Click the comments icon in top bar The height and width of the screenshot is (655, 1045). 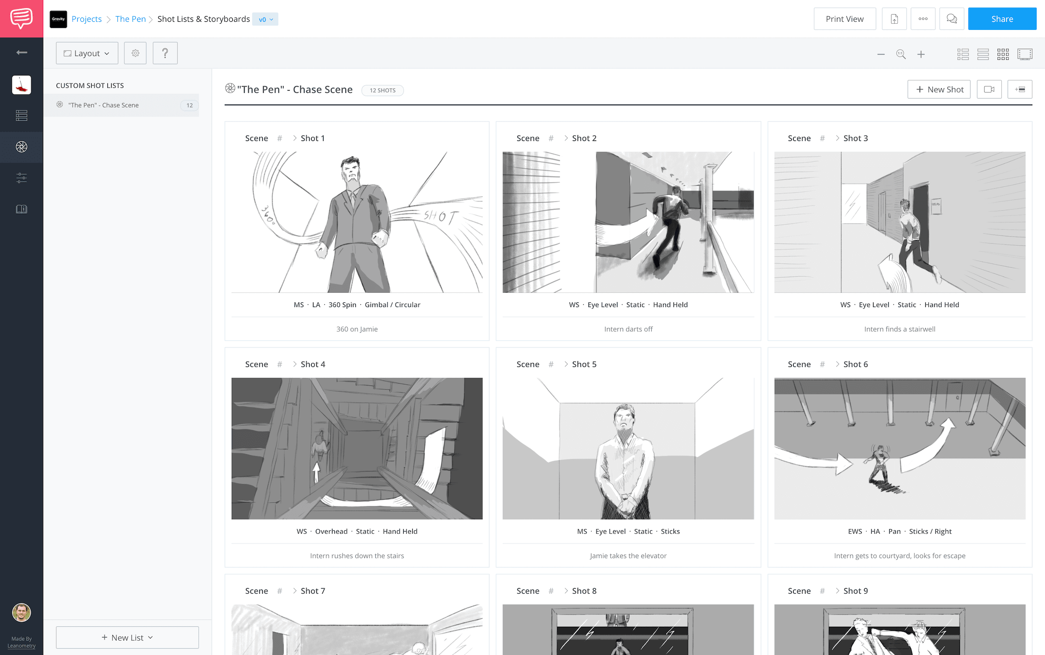pos(950,19)
